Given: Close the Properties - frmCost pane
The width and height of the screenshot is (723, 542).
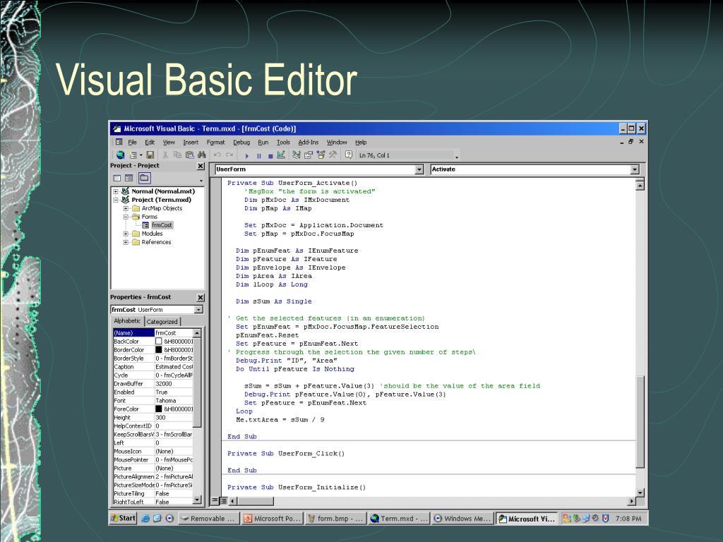Looking at the screenshot, I should pos(201,298).
